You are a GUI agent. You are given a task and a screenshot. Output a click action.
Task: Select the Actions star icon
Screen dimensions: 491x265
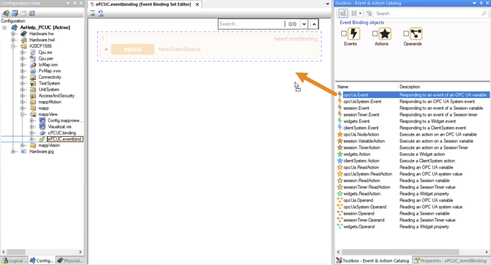coord(385,34)
